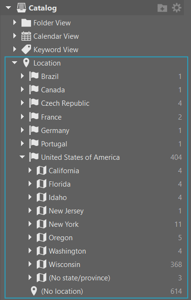The width and height of the screenshot is (191, 300).
Task: Click the (No location) pin icon
Action: (x=34, y=291)
